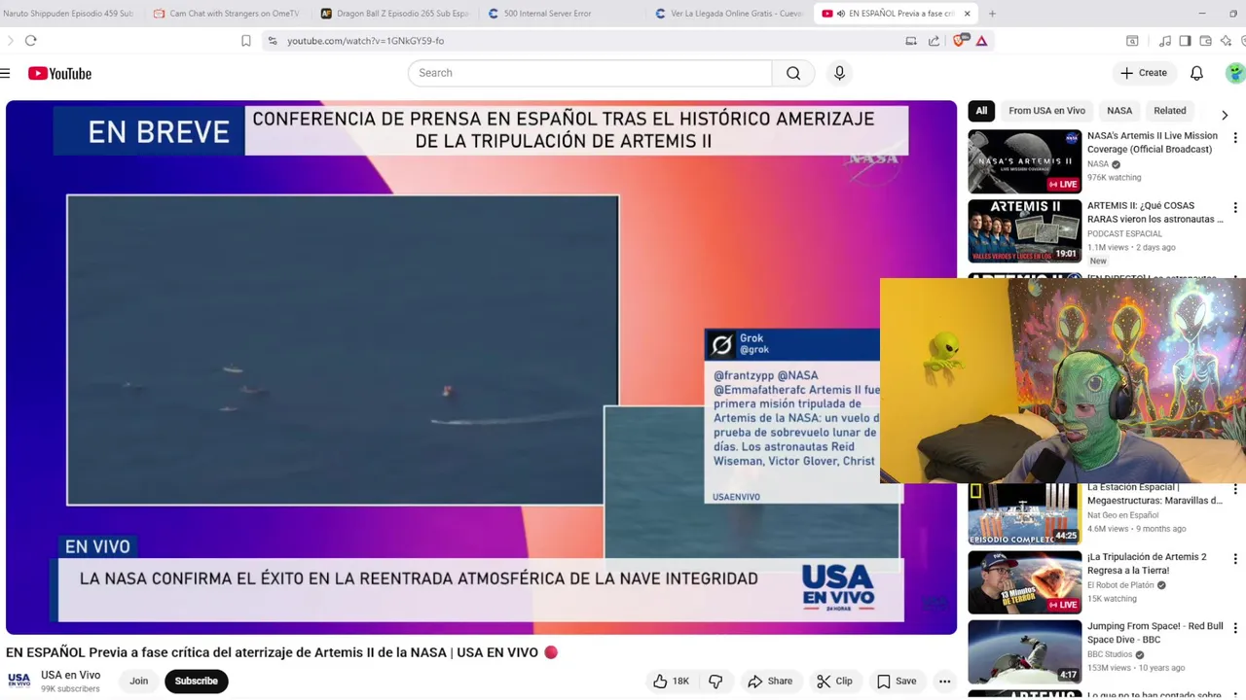Image resolution: width=1246 pixels, height=700 pixels.
Task: Click the PODCAST ESPACIAL channel name
Action: pos(1124,234)
